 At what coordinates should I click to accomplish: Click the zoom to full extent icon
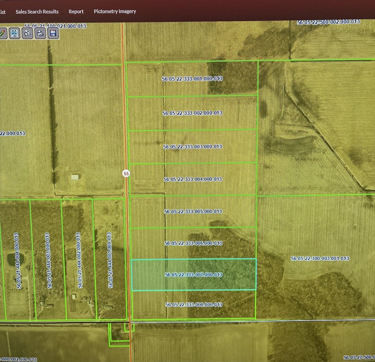15,33
